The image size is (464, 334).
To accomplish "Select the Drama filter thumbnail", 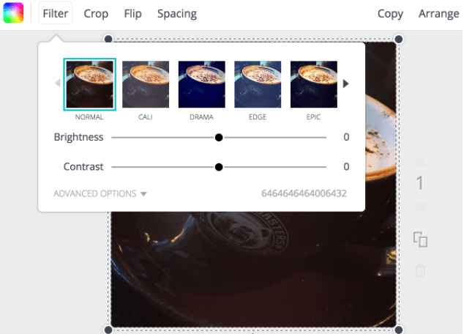I will tap(201, 84).
